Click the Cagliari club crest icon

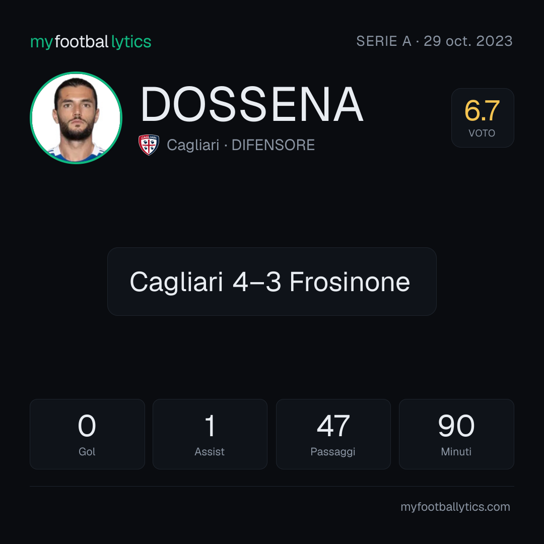(x=149, y=145)
